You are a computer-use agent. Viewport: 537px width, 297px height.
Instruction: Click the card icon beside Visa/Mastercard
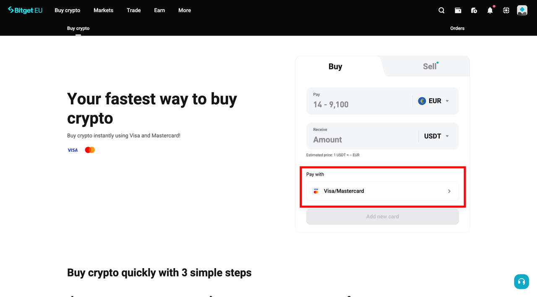[x=316, y=191]
